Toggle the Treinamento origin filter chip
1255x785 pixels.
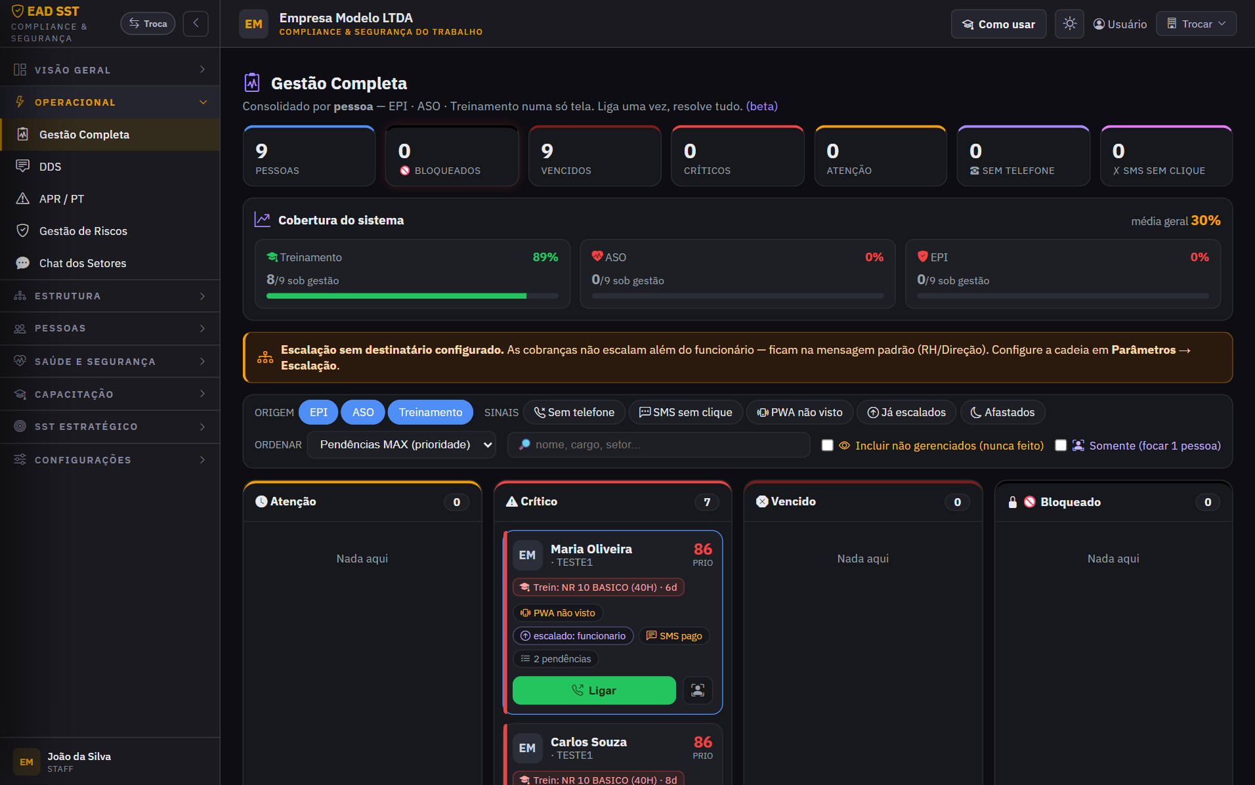(x=431, y=412)
